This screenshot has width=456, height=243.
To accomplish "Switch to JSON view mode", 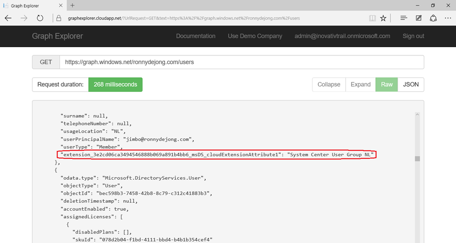I will 411,85.
